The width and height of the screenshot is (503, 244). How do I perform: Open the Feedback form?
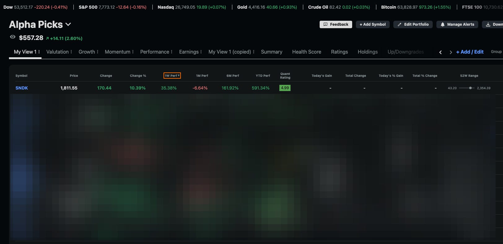pos(336,24)
